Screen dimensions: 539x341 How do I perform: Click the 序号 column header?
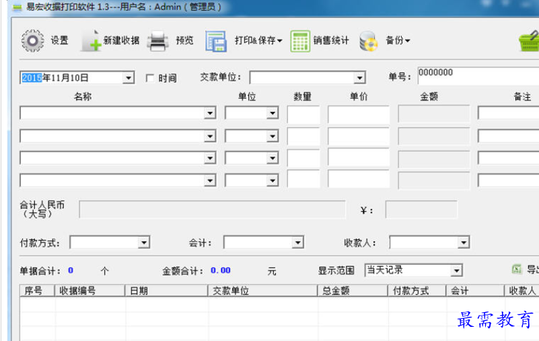[37, 290]
